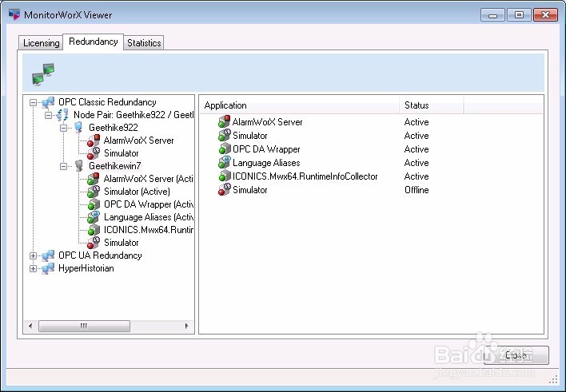Select the Geethike922 node label

tap(113, 128)
